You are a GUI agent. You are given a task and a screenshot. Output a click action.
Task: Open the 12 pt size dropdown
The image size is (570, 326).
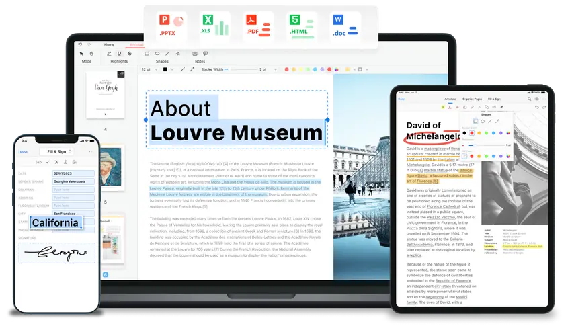(149, 69)
